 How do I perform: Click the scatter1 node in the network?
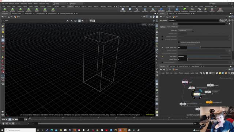click(197, 94)
